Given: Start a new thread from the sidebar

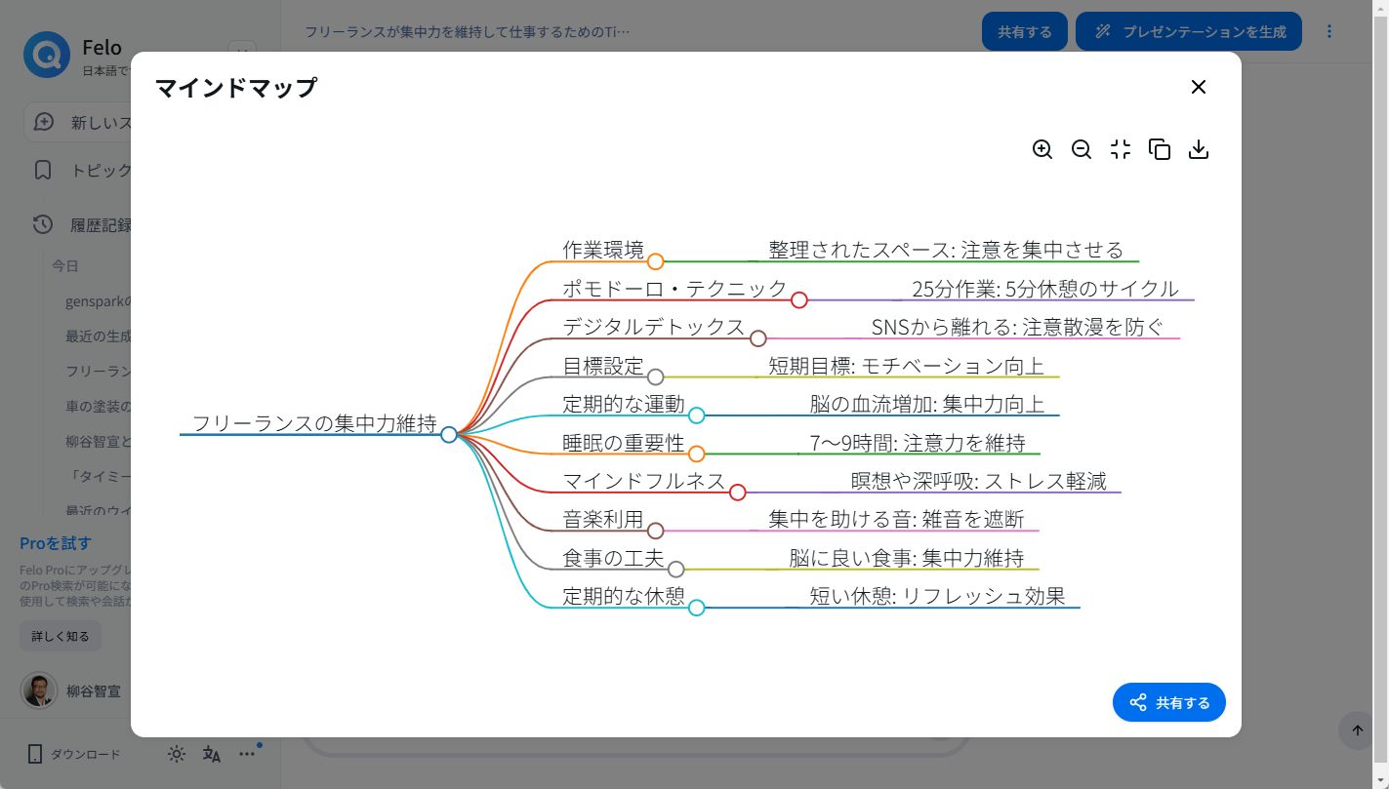Looking at the screenshot, I should 43,122.
